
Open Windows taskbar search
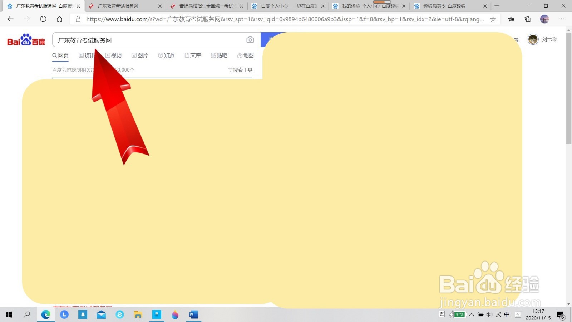click(27, 314)
